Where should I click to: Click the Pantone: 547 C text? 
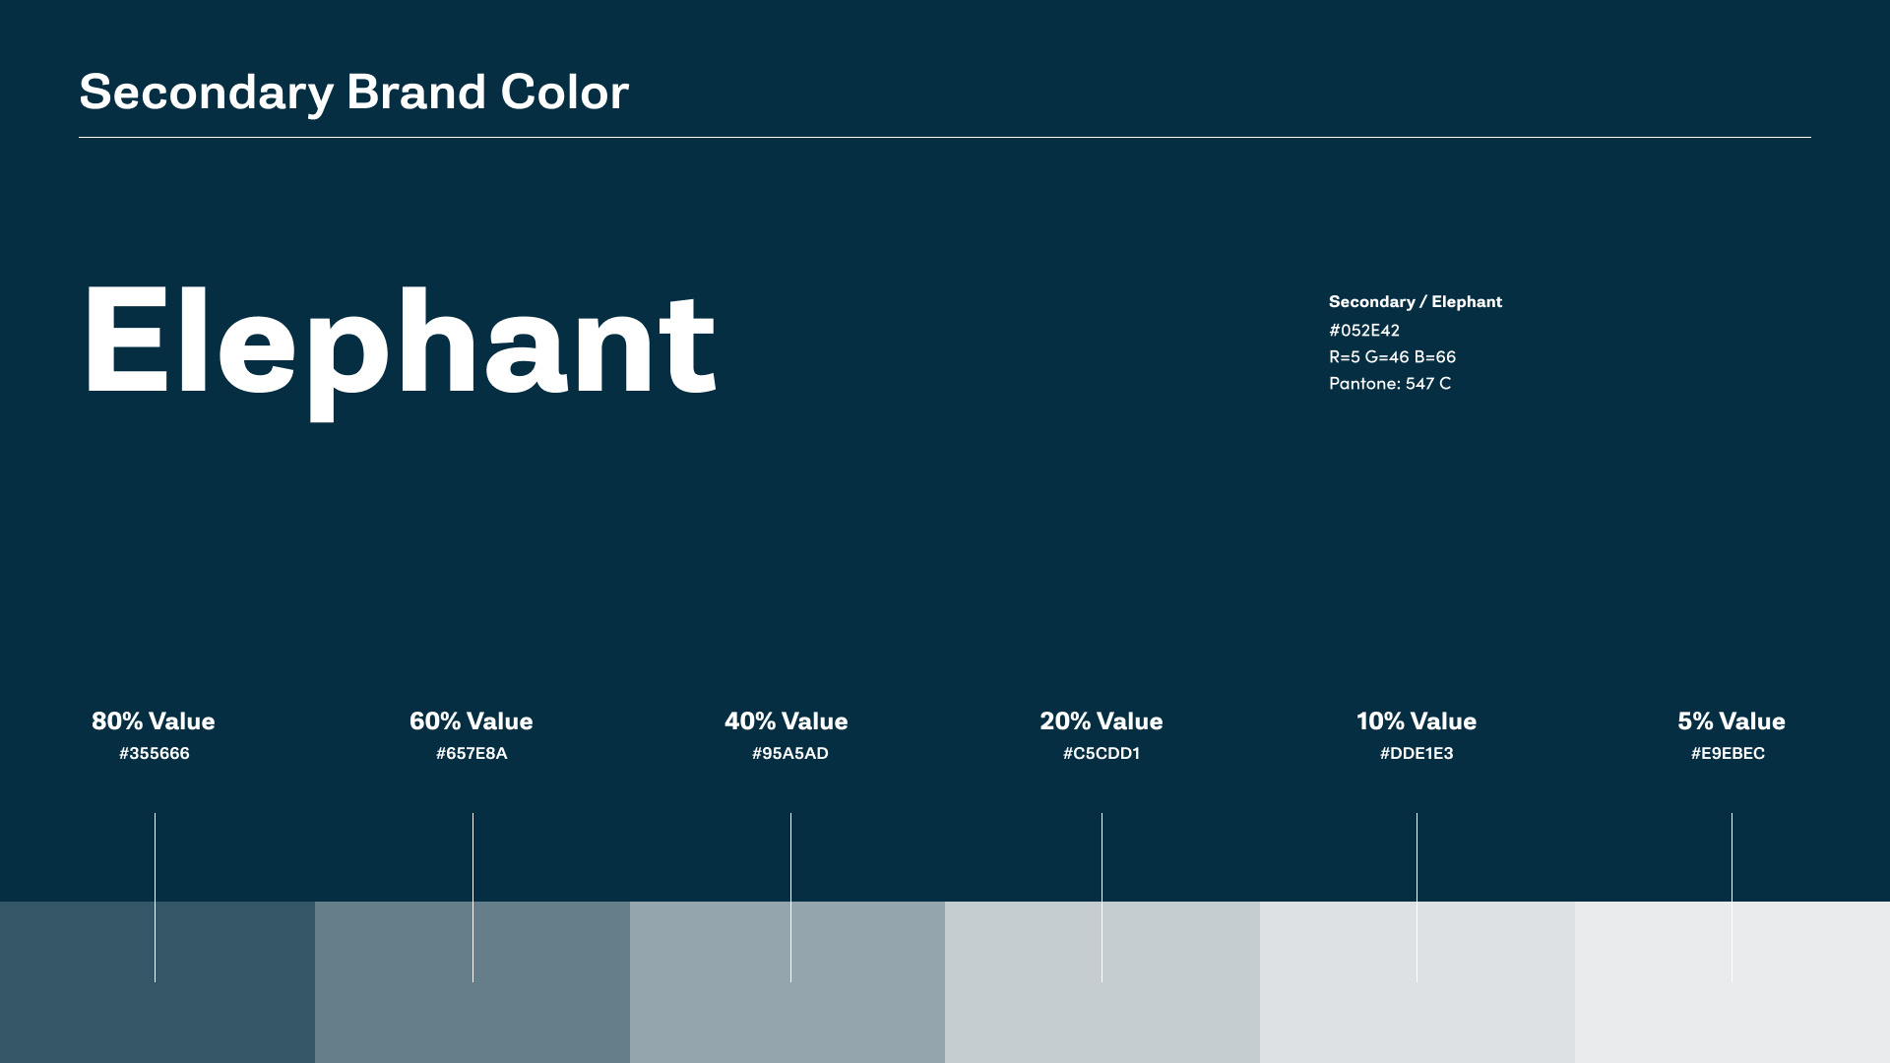[1389, 384]
